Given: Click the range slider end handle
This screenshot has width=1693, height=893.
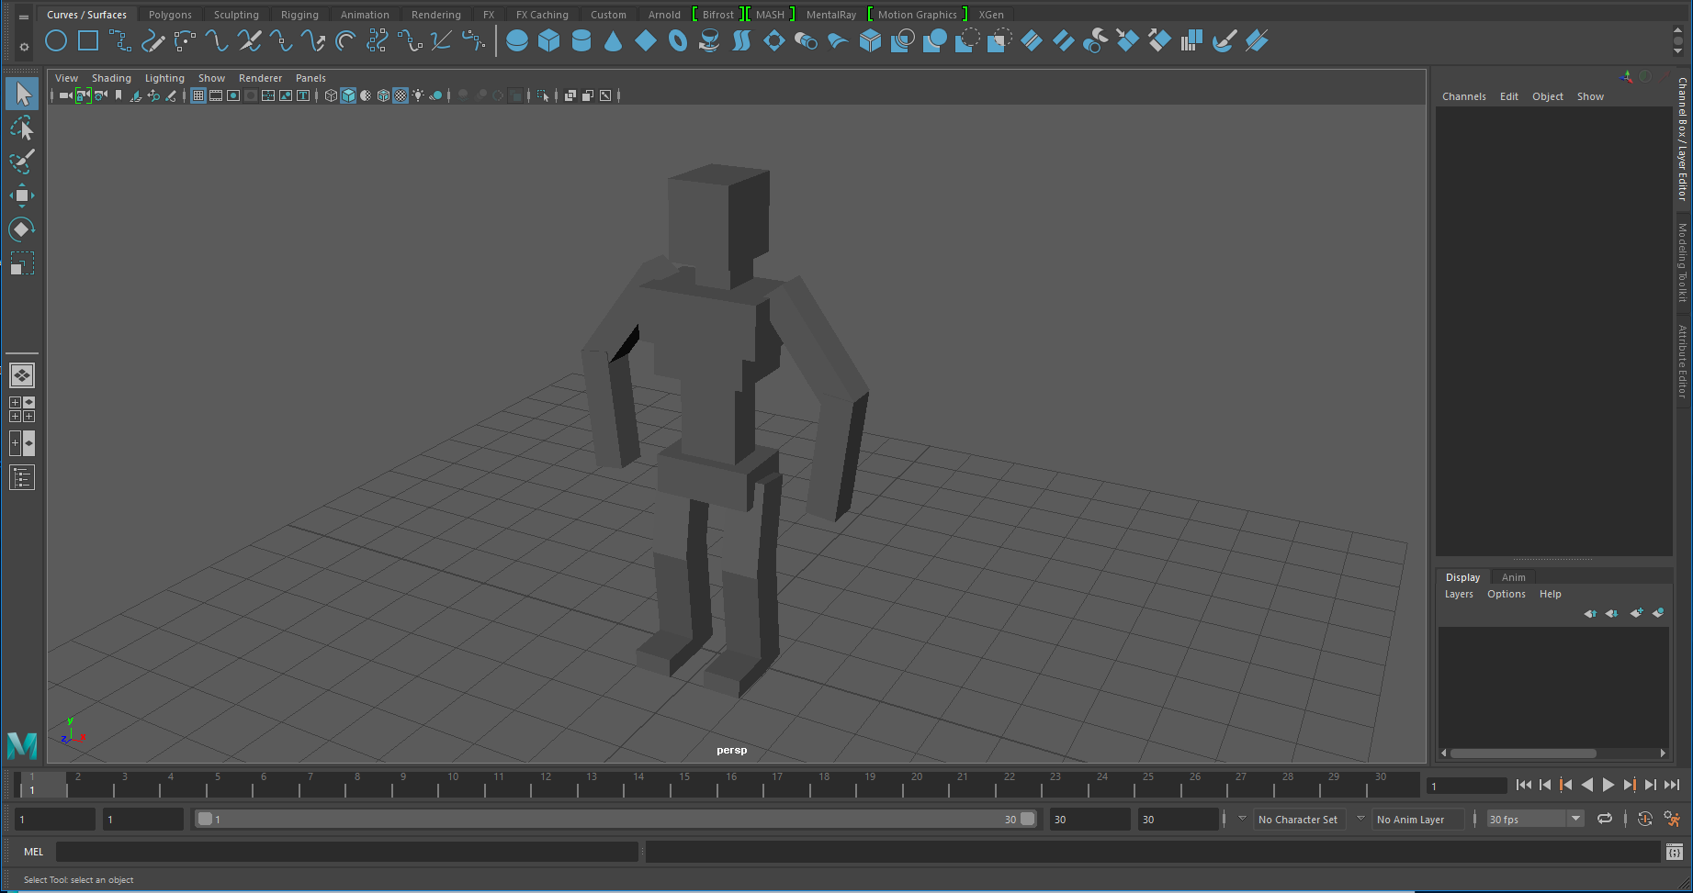Looking at the screenshot, I should coord(1027,819).
